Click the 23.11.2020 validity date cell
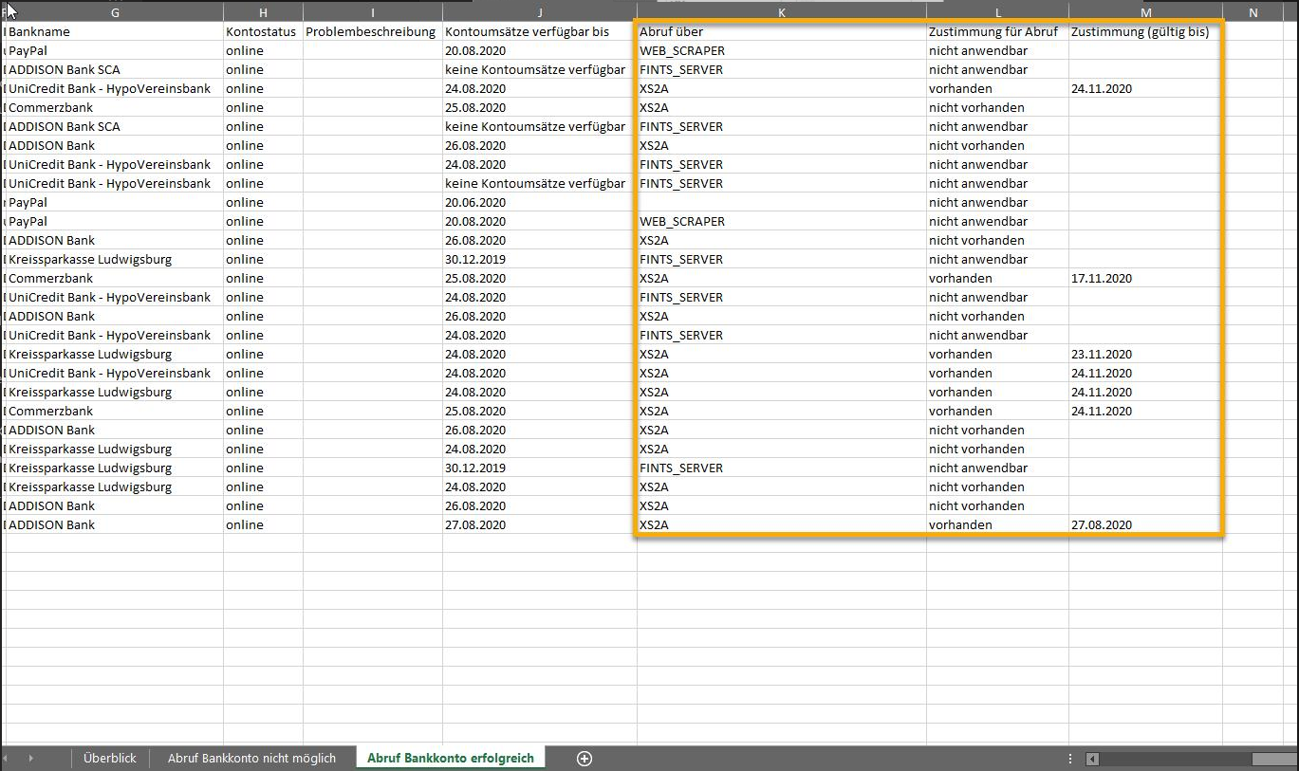Image resolution: width=1299 pixels, height=771 pixels. (1145, 354)
